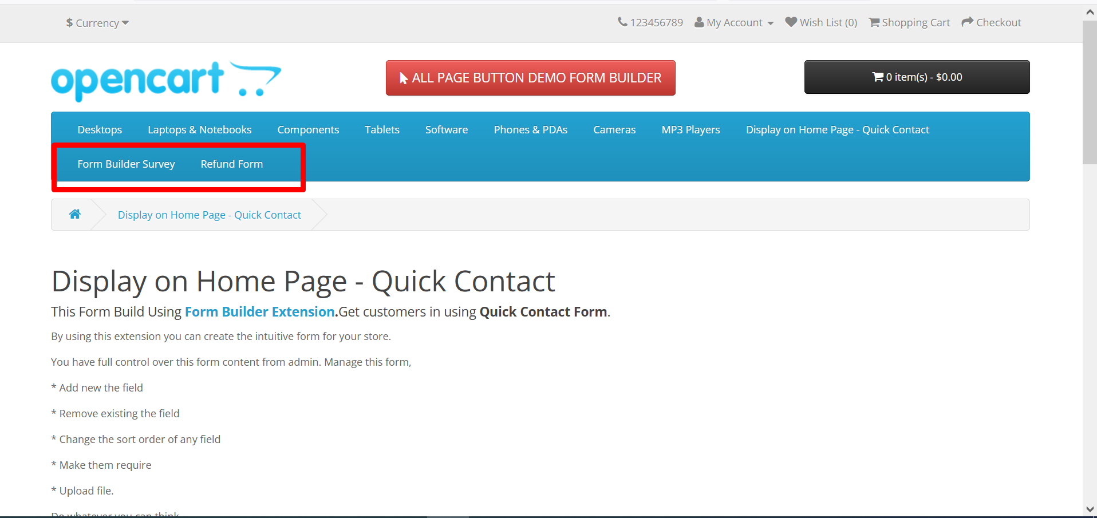Image resolution: width=1097 pixels, height=518 pixels.
Task: Expand the My Account dropdown caret
Action: click(x=771, y=23)
